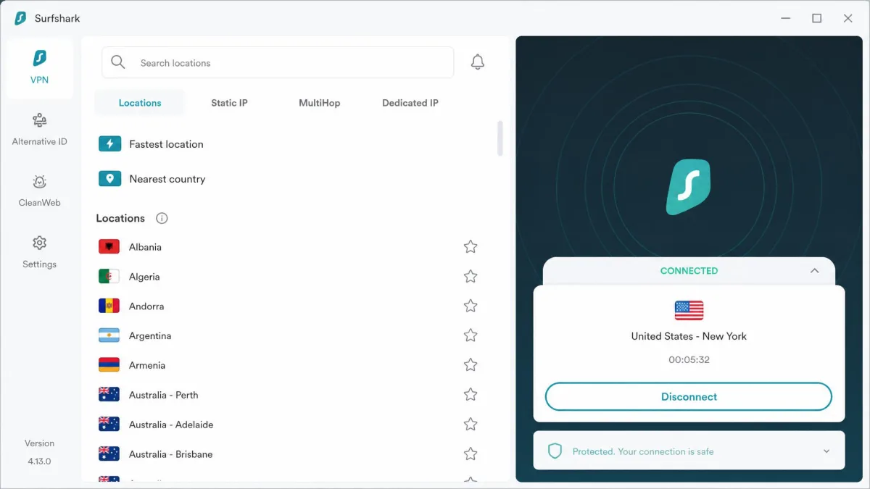The height and width of the screenshot is (489, 870).
Task: Switch to the MultiHop tab
Action: click(319, 103)
